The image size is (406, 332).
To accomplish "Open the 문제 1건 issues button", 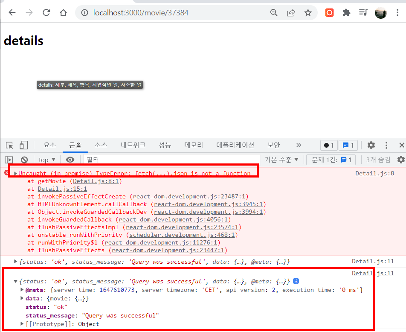I will coord(331,160).
